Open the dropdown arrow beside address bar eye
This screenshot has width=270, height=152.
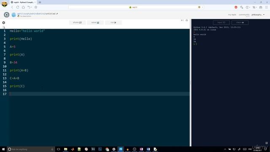tap(202, 7)
